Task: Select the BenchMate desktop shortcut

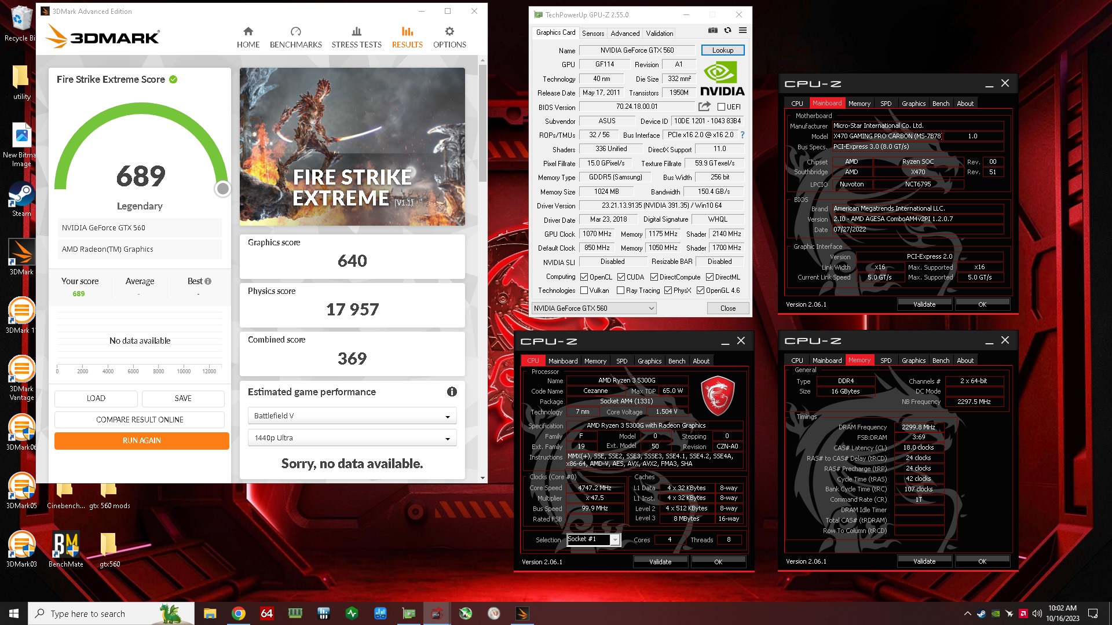Action: (x=65, y=550)
